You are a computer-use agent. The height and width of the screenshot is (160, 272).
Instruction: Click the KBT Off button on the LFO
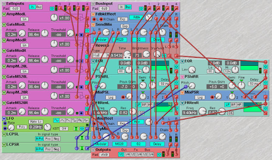coord(64,129)
